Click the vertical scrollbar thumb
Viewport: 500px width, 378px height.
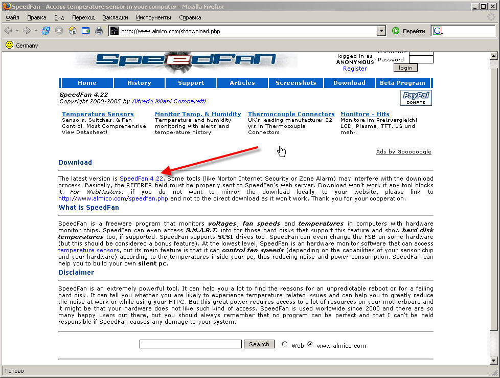pyautogui.click(x=494, y=199)
